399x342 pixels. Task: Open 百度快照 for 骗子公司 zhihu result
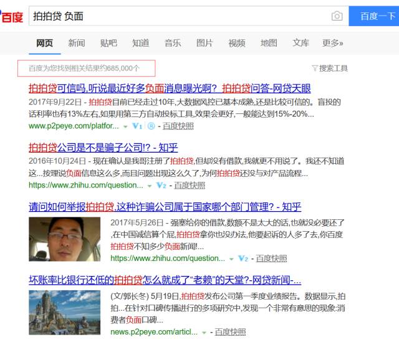point(190,186)
